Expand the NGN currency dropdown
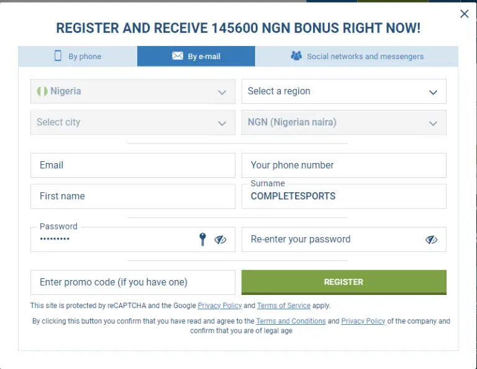 coord(433,123)
